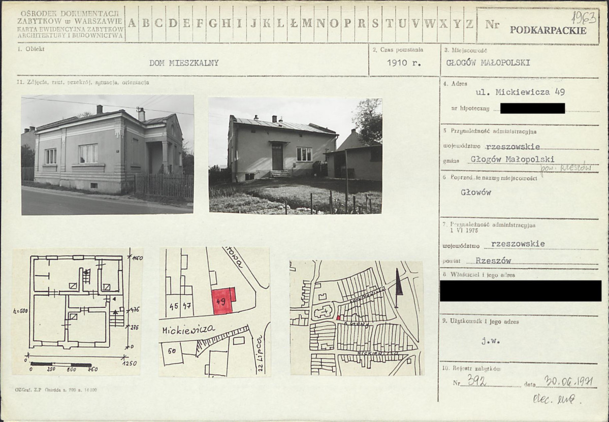Click the town orientation map
This screenshot has height=422, width=609.
point(357,317)
